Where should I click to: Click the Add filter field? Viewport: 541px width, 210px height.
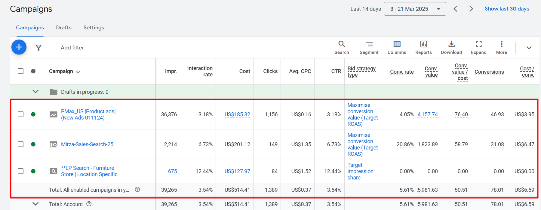72,48
